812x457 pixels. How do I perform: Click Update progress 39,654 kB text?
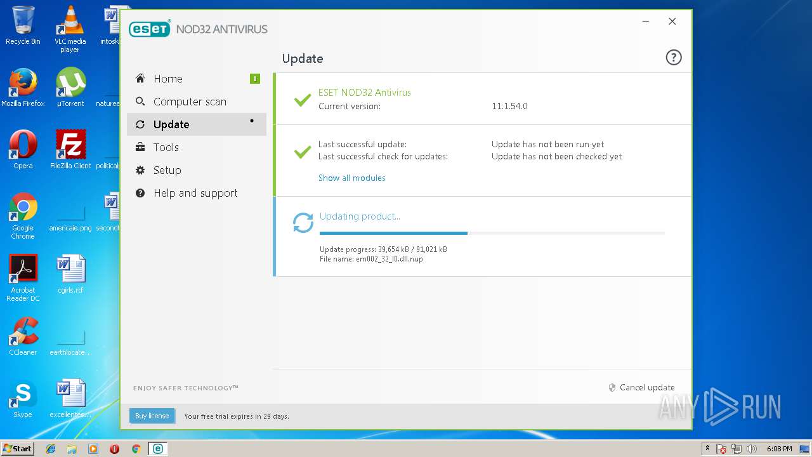point(383,249)
